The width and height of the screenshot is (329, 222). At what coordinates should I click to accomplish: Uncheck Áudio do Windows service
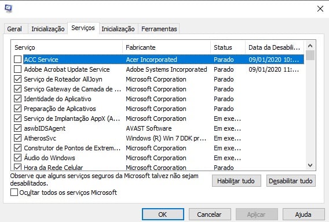pyautogui.click(x=17, y=158)
